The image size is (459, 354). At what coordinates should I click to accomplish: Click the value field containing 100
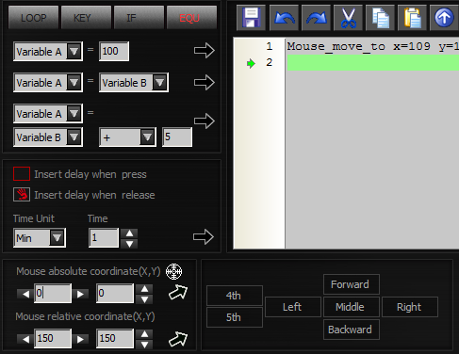pyautogui.click(x=114, y=51)
